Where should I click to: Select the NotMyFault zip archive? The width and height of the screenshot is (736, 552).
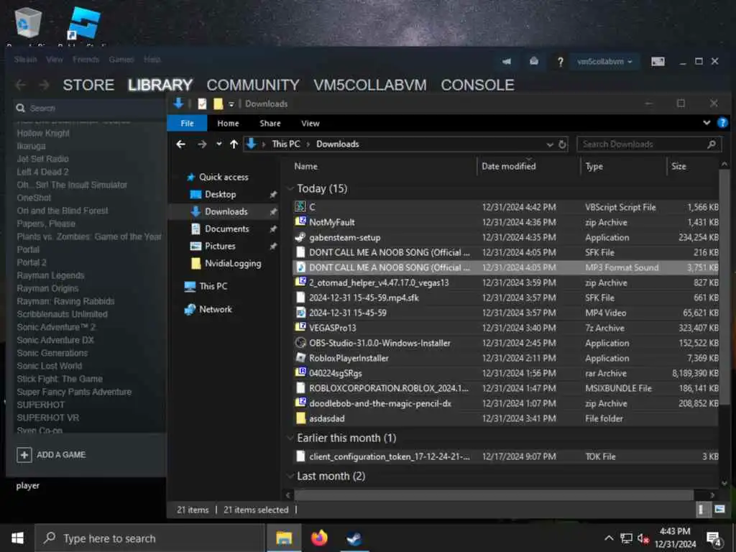tap(505, 222)
